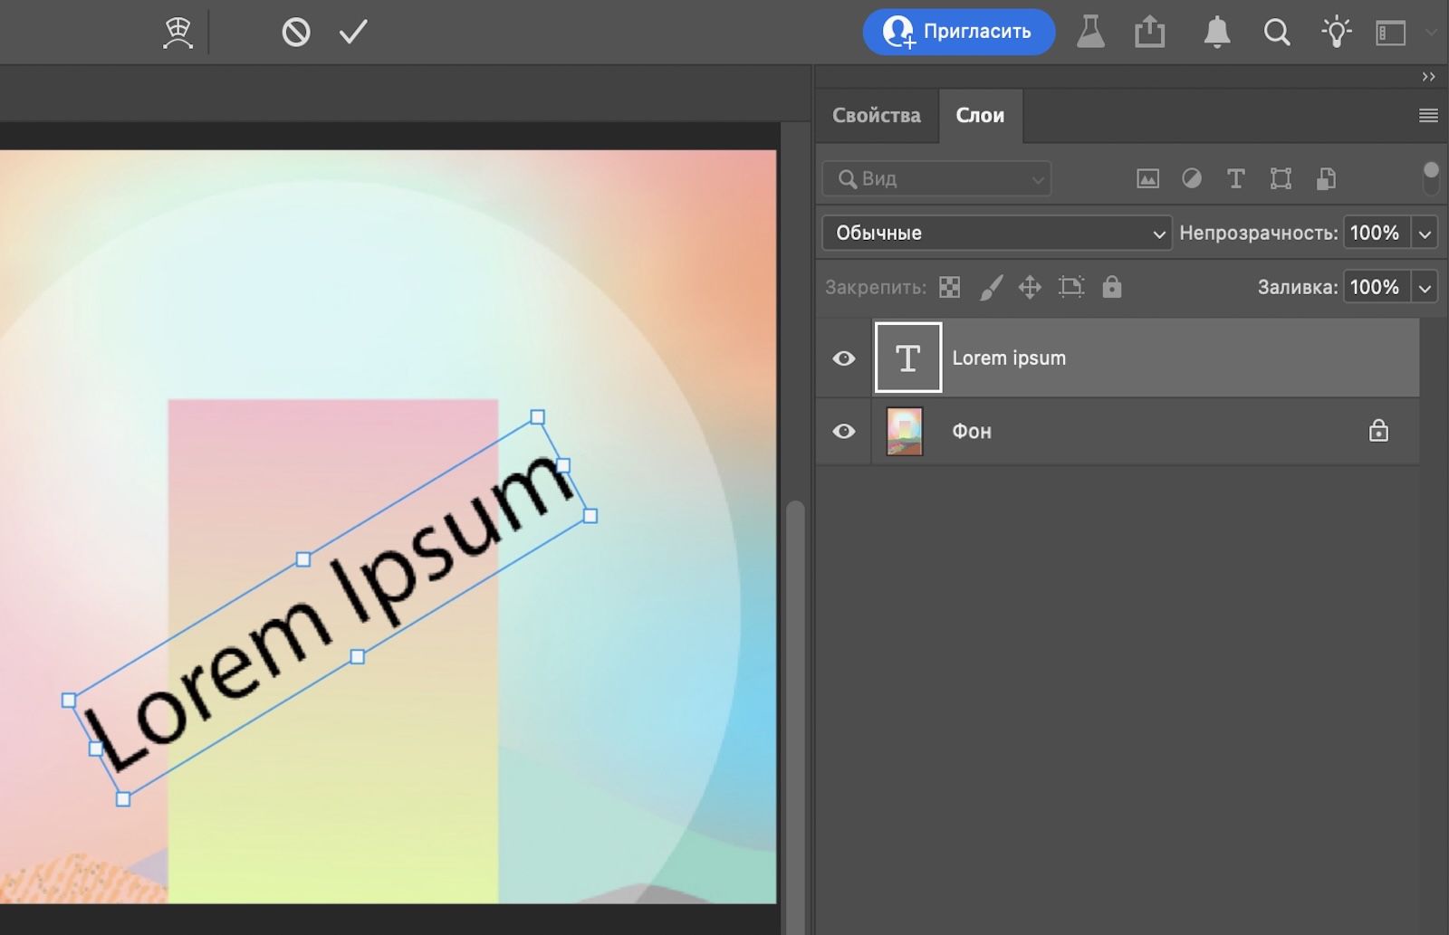This screenshot has width=1449, height=935.
Task: Switch to the Свойства tab
Action: pos(876,116)
